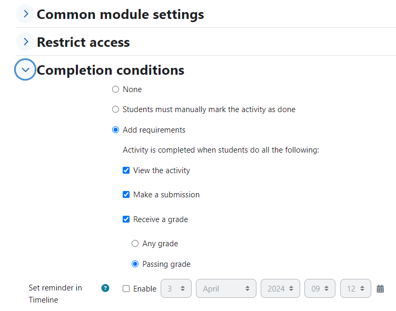Open the 2024 year dropdown
This screenshot has width=396, height=311.
click(x=280, y=288)
